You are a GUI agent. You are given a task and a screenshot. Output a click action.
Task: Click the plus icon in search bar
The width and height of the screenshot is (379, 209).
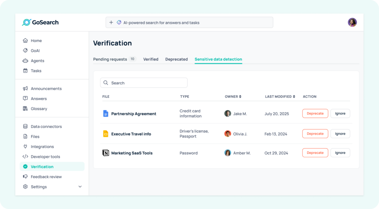[111, 23]
